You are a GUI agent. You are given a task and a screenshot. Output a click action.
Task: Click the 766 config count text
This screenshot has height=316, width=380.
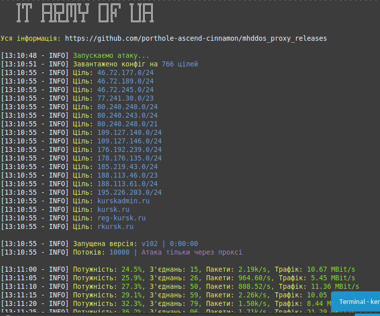coord(168,64)
